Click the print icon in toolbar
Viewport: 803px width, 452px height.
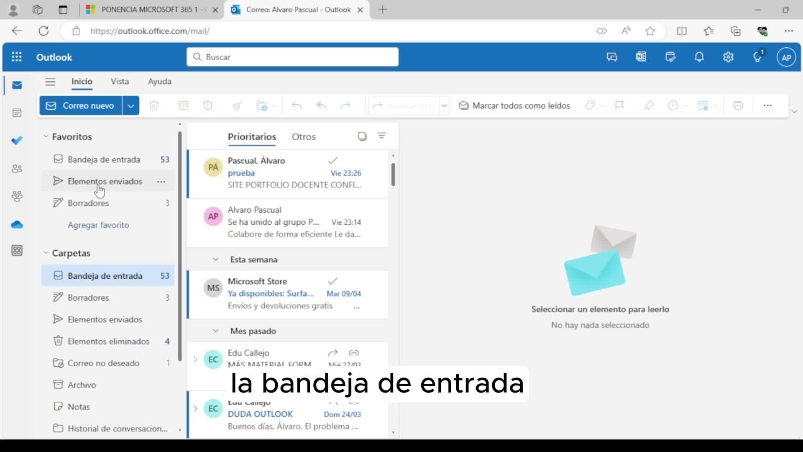tap(738, 106)
